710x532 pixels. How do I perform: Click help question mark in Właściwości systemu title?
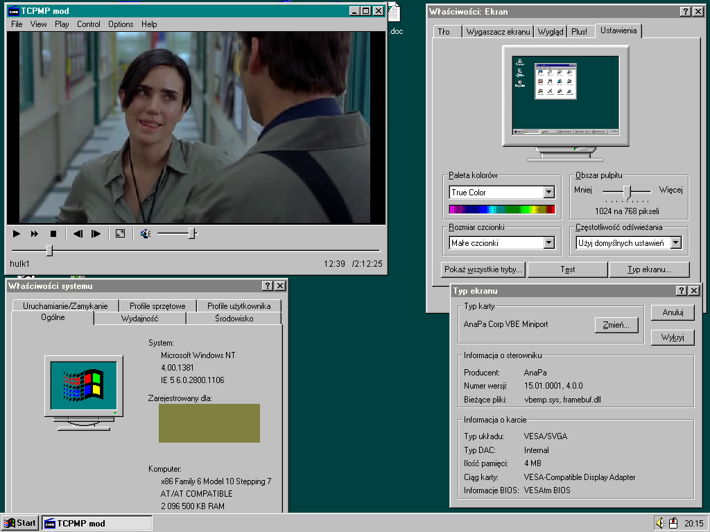point(268,286)
